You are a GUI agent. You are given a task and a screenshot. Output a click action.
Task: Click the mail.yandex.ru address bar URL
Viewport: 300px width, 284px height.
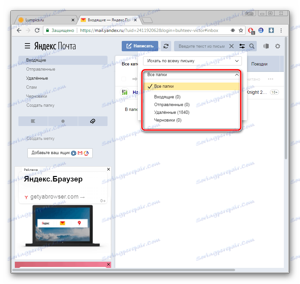point(149,30)
